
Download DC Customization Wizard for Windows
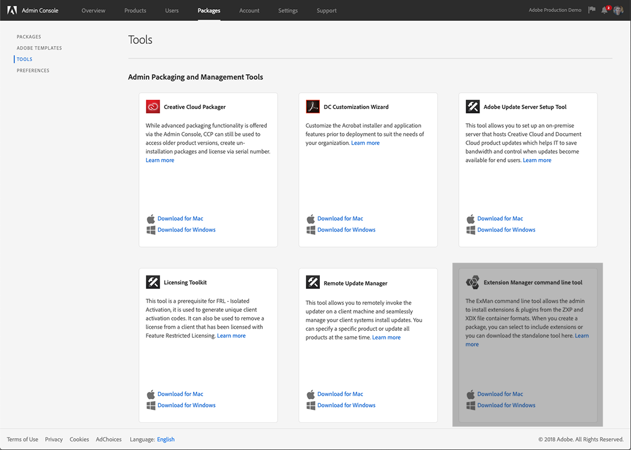(x=346, y=230)
